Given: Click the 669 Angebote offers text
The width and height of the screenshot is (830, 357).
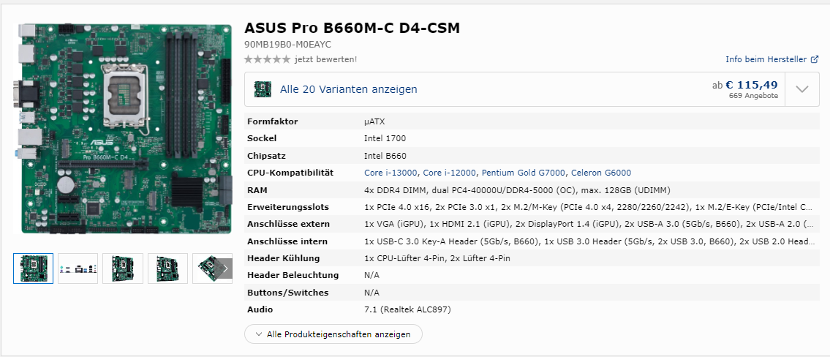Looking at the screenshot, I should point(753,96).
